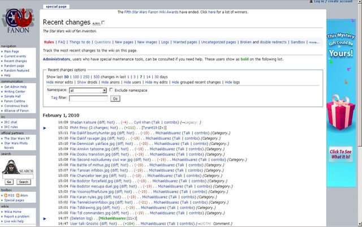
Task: Open Cyril Khan user link
Action: point(142,122)
